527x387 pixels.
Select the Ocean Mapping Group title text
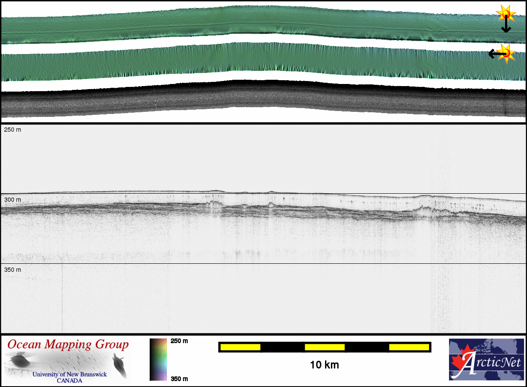click(x=68, y=344)
